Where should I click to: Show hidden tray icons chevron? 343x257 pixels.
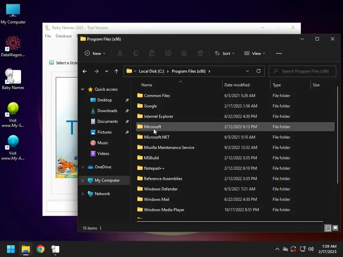pos(277,249)
